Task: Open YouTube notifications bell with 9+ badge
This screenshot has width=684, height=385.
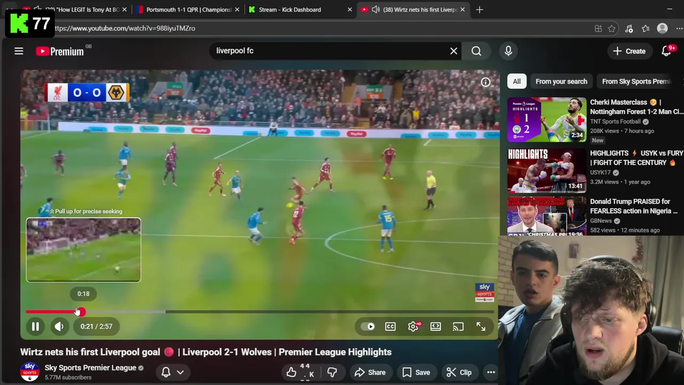Action: point(666,51)
